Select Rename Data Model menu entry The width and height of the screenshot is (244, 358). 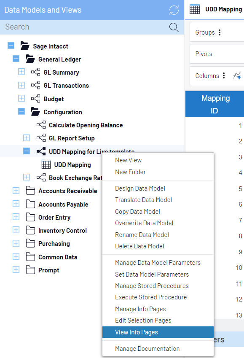click(158, 235)
